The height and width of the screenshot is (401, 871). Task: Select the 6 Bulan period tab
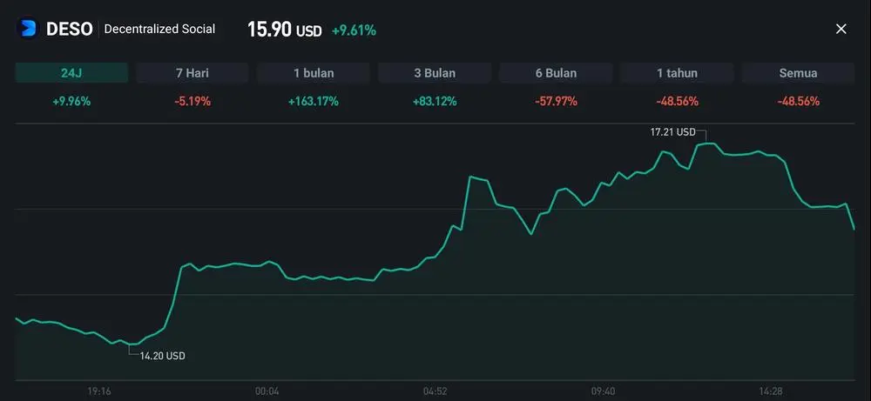point(556,73)
